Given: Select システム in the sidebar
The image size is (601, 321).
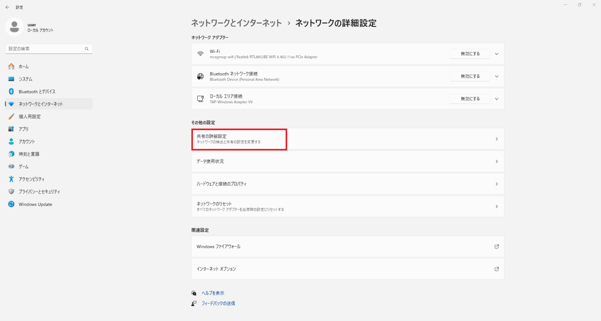Looking at the screenshot, I should point(26,79).
